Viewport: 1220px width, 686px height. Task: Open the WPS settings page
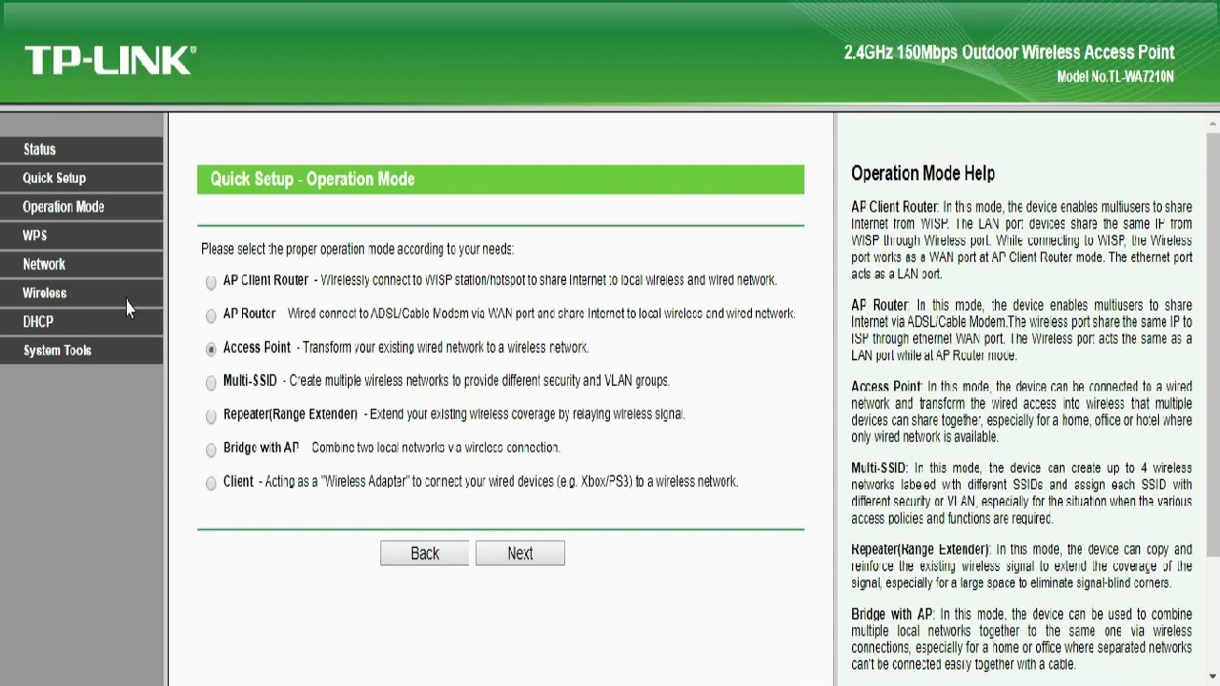click(82, 235)
